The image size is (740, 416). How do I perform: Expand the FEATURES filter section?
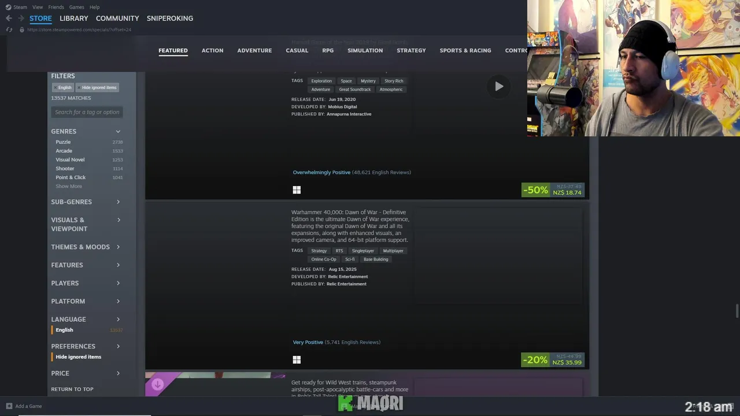coord(87,265)
